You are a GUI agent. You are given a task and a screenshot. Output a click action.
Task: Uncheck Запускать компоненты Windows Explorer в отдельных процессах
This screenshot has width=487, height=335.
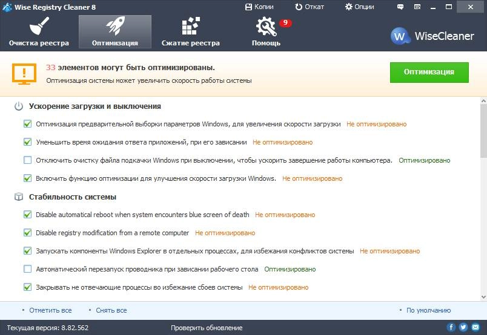[x=28, y=250]
